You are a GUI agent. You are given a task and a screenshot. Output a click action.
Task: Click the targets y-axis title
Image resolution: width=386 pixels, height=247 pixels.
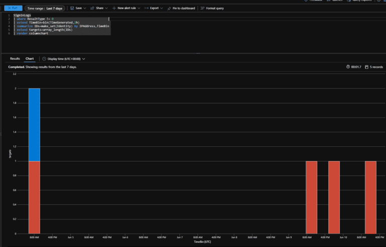coord(10,154)
